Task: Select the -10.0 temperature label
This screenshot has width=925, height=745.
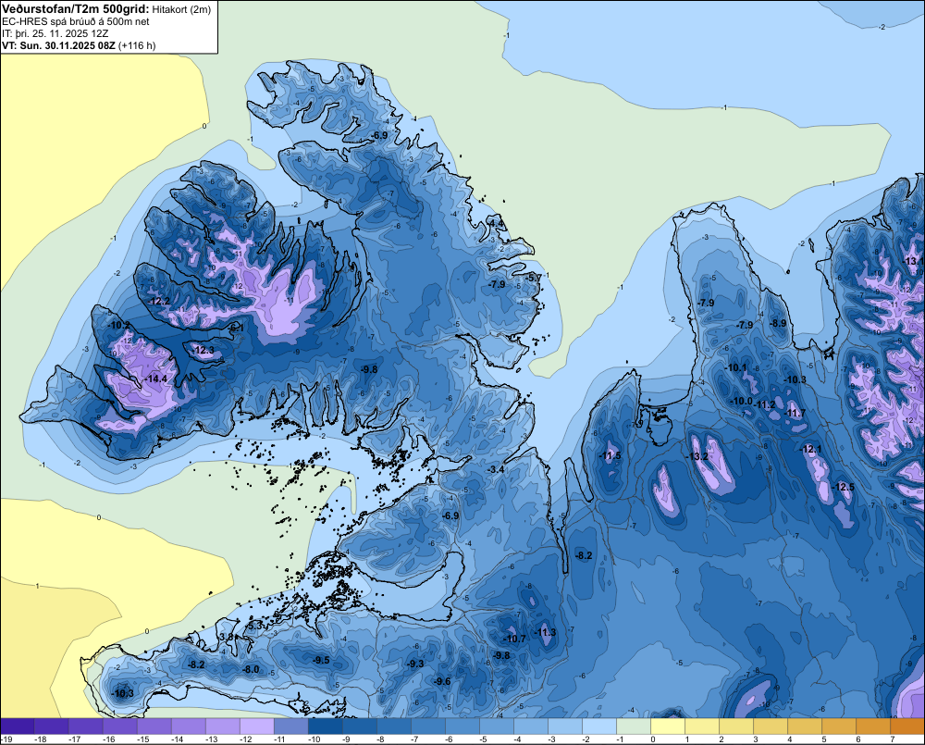Action: [x=742, y=402]
